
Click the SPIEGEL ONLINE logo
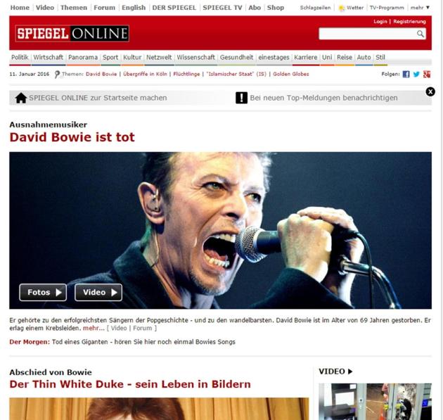(72, 33)
